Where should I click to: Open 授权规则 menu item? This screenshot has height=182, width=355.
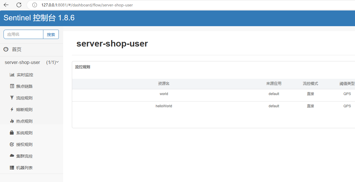[x=24, y=144]
